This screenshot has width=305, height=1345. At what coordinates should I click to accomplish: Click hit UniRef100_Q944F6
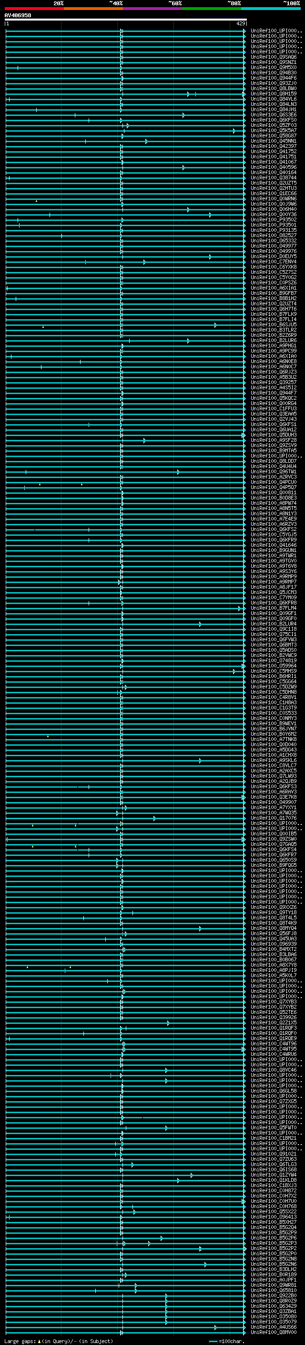click(x=273, y=78)
